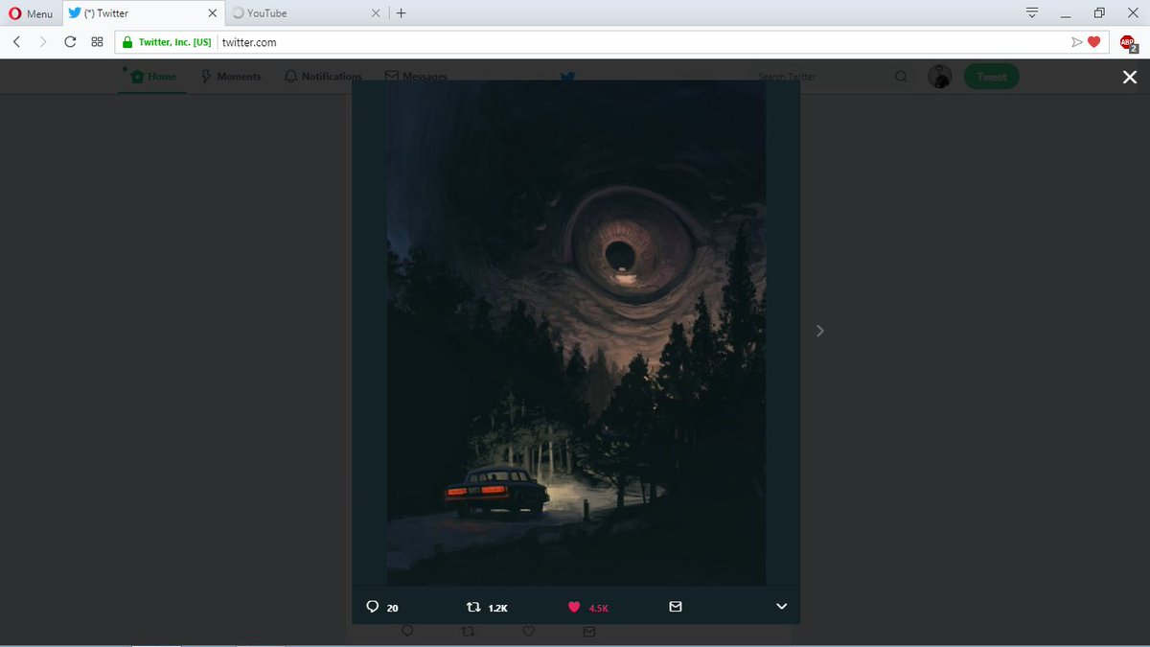Click the Twitter bird logo
This screenshot has width=1150, height=647.
coord(568,77)
